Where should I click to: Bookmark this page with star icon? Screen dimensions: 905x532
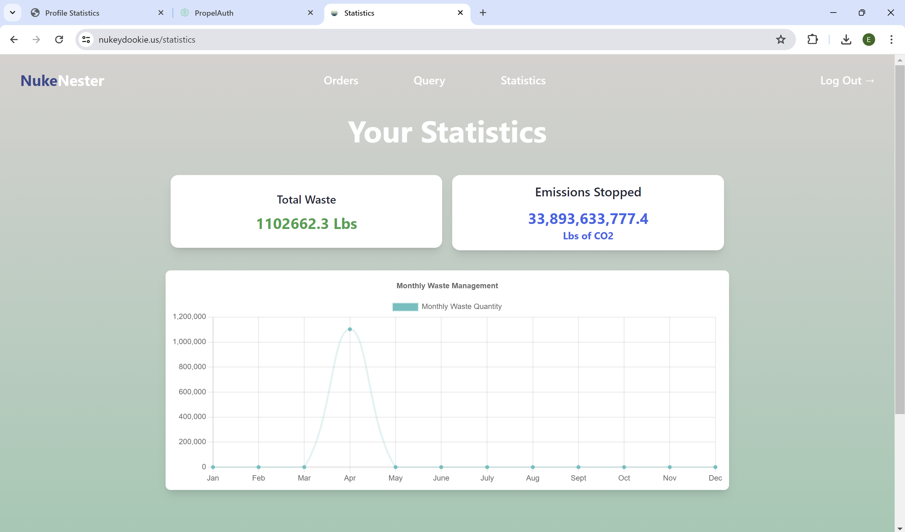[x=780, y=40]
